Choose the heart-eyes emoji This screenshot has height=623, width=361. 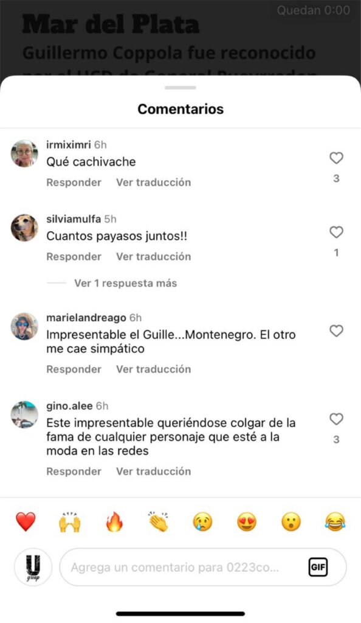[247, 521]
